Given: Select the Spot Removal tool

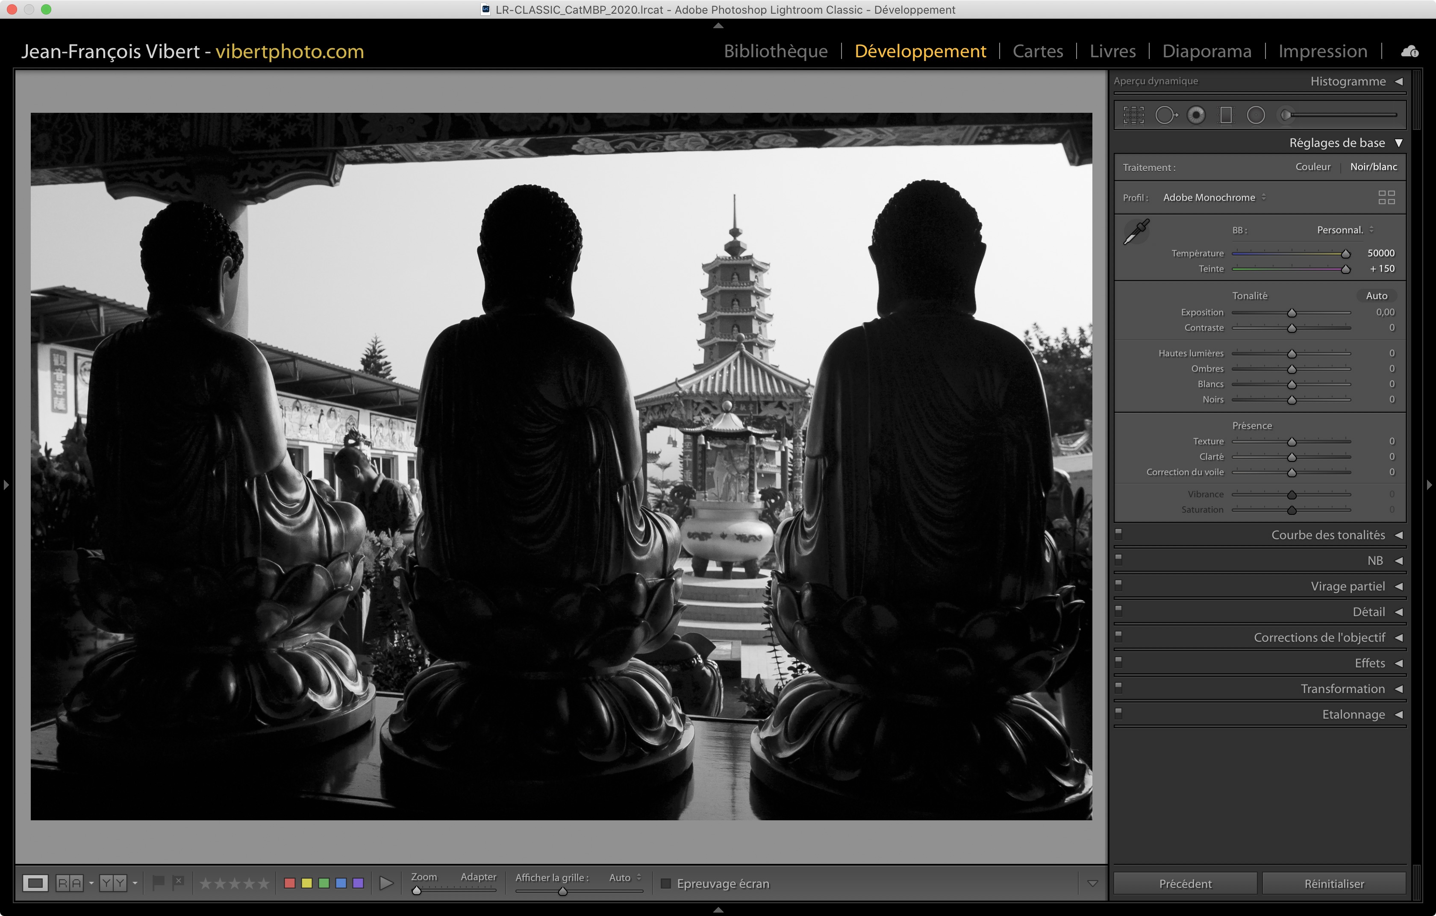Looking at the screenshot, I should (1165, 115).
